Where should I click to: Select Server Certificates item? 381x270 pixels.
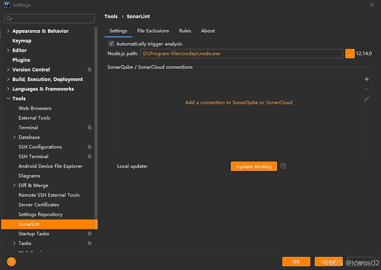pyautogui.click(x=39, y=204)
